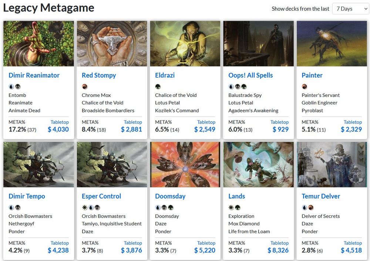
Task: Click the Doomsday deck title
Action: (170, 196)
